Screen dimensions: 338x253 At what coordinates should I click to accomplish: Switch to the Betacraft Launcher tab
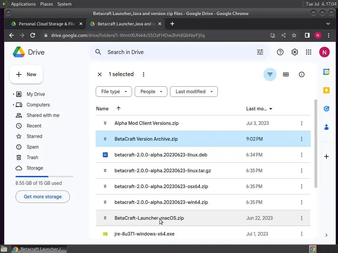click(125, 24)
